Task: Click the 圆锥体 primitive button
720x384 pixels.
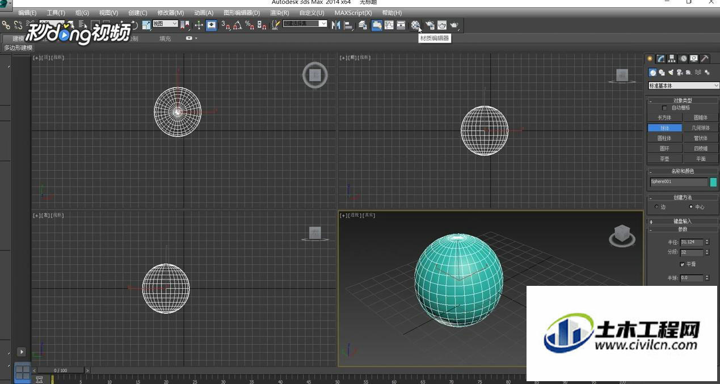Action: [x=701, y=117]
